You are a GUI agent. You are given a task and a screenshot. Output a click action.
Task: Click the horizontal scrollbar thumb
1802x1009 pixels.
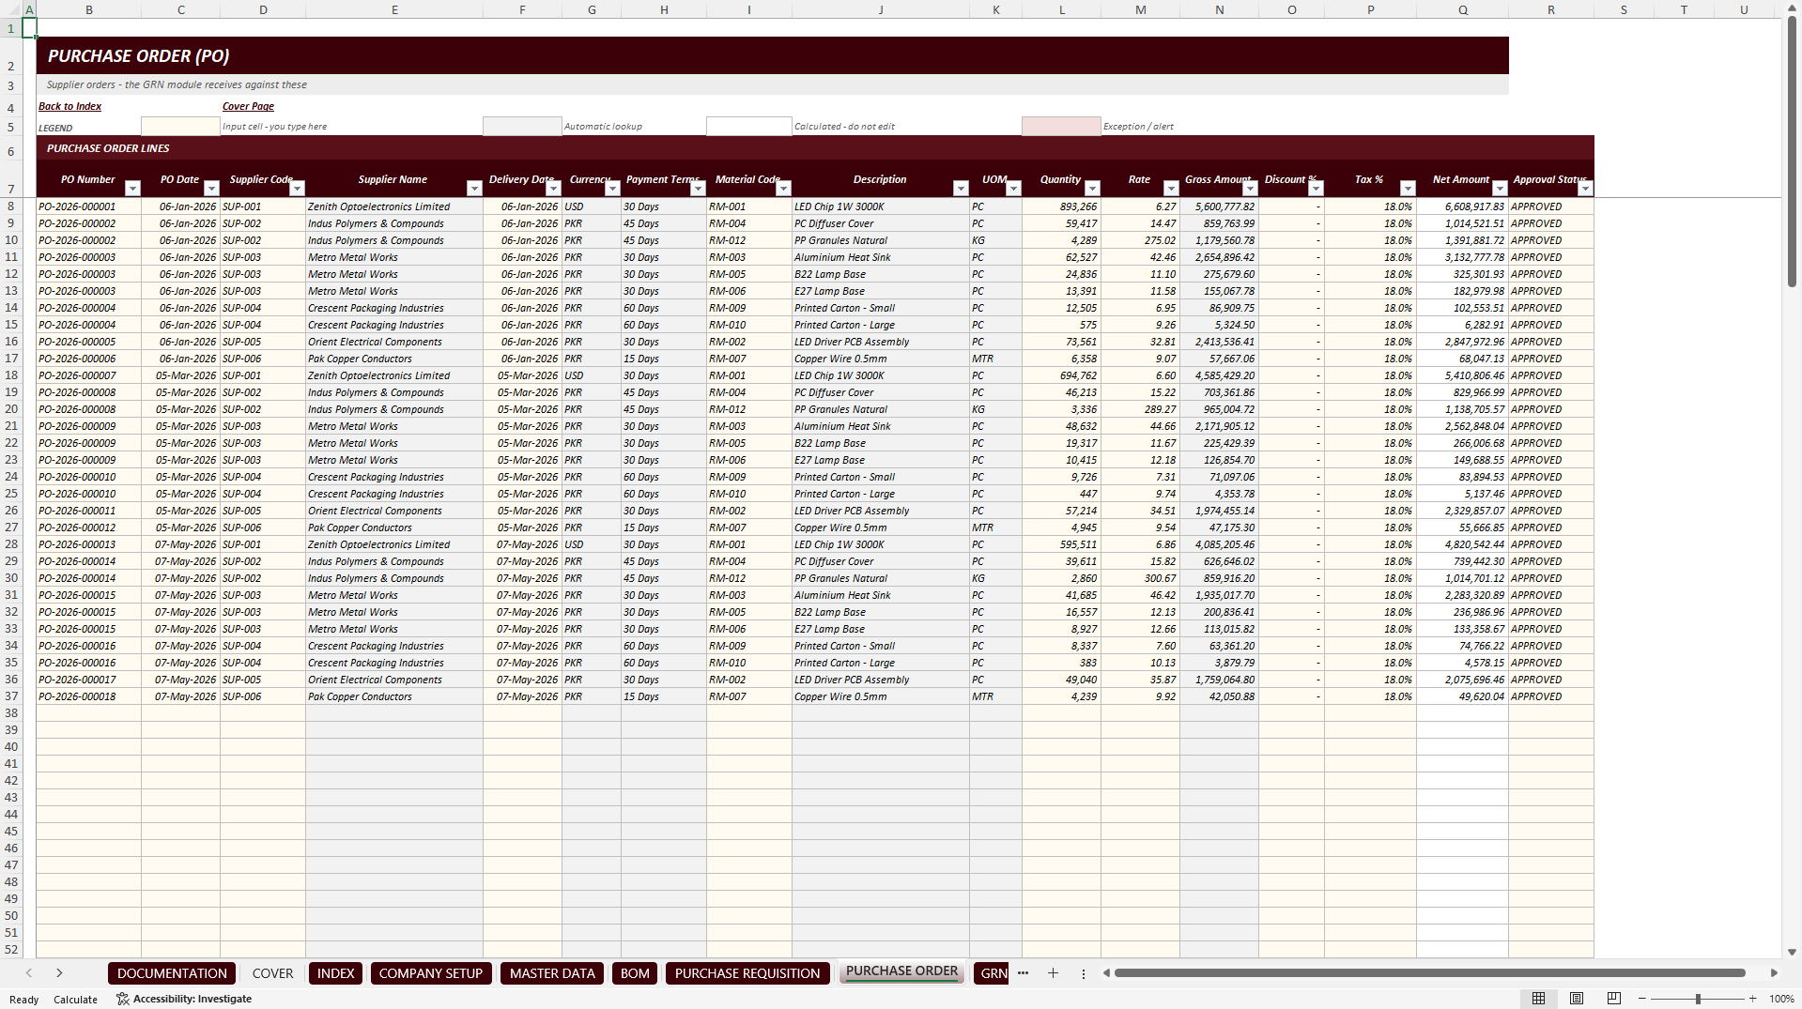pos(1429,973)
